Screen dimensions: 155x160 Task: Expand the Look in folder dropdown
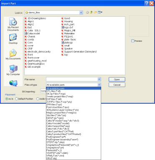(x=81, y=13)
